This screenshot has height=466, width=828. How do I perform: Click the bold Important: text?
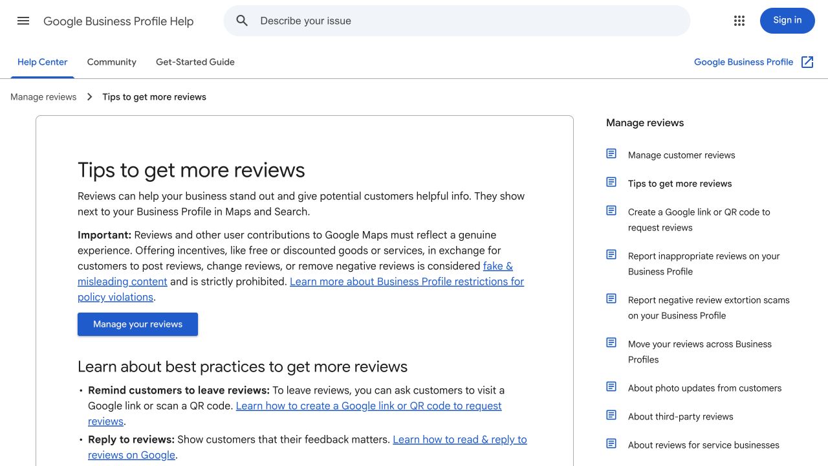pos(104,235)
